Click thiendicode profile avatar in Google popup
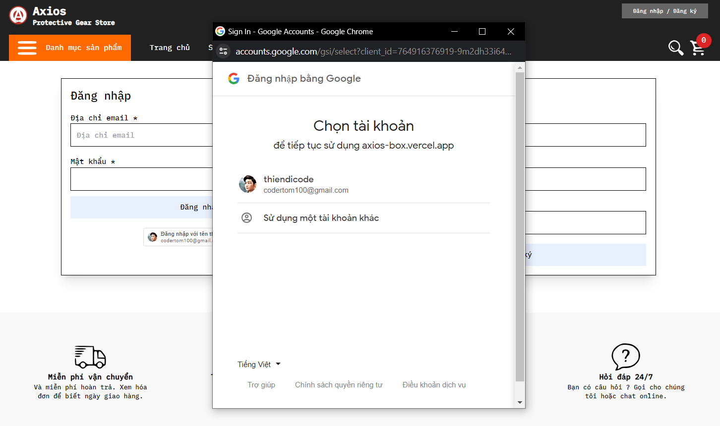This screenshot has width=720, height=426. pos(247,184)
